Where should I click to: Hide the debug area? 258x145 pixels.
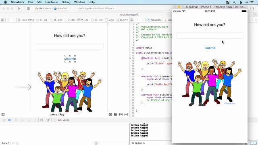click(3, 120)
